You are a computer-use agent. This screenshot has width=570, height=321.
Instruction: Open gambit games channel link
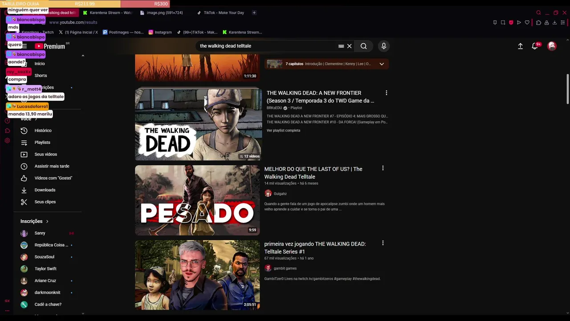[285, 268]
